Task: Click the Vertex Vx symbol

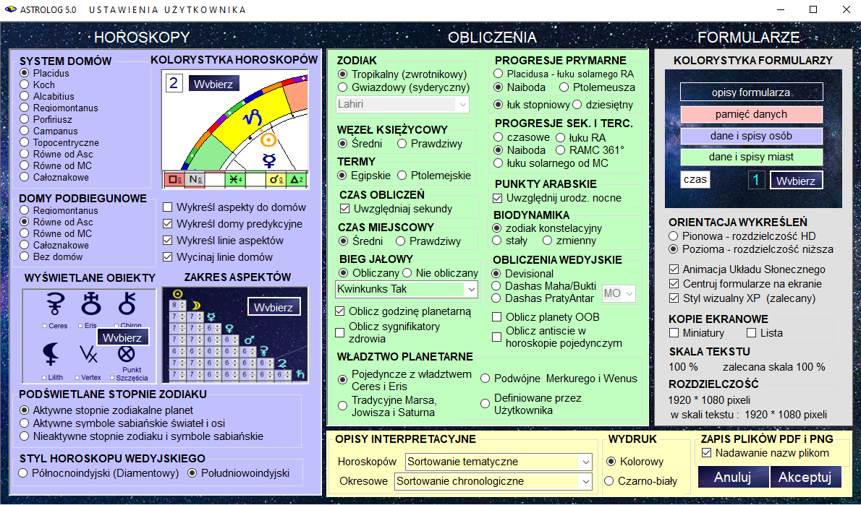Action: [x=88, y=354]
